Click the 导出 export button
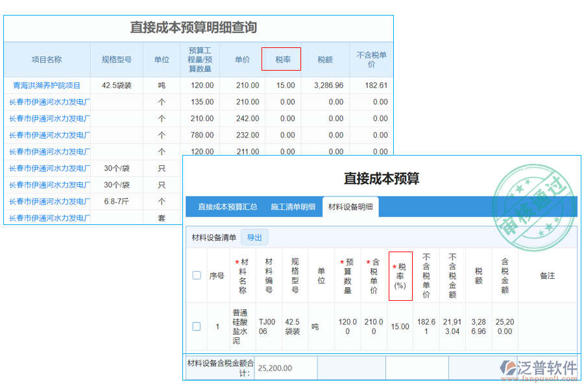This screenshot has height=389, width=584. tap(254, 237)
